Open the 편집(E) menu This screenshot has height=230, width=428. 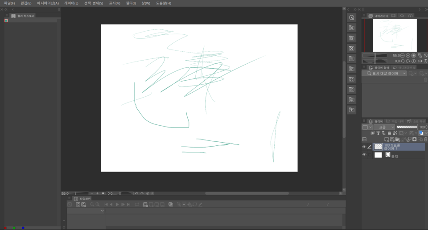point(26,3)
